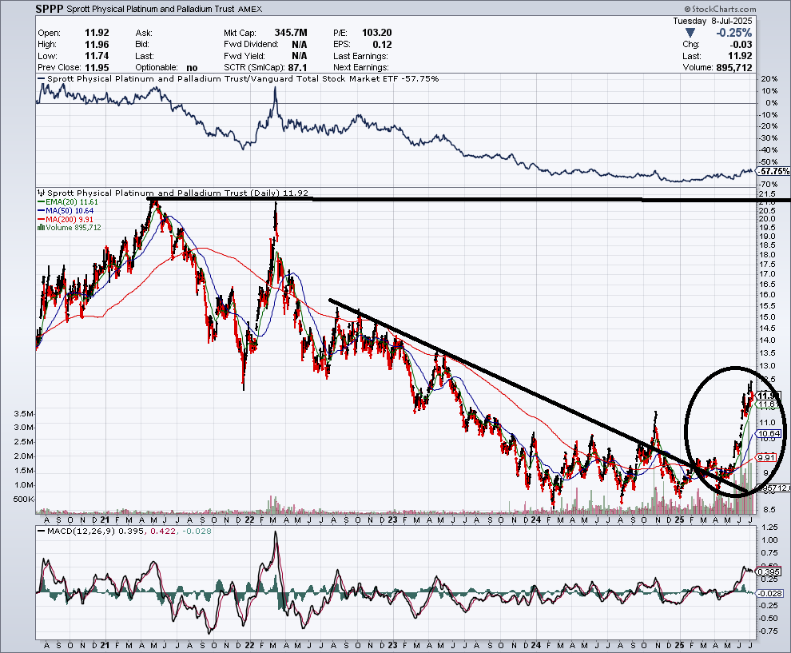Click the -0.028 histogram marker on the MACD axis
The image size is (791, 653).
point(771,593)
